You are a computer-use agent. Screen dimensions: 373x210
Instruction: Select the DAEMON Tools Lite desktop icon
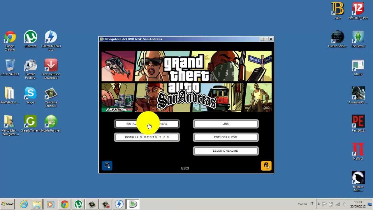[51, 41]
